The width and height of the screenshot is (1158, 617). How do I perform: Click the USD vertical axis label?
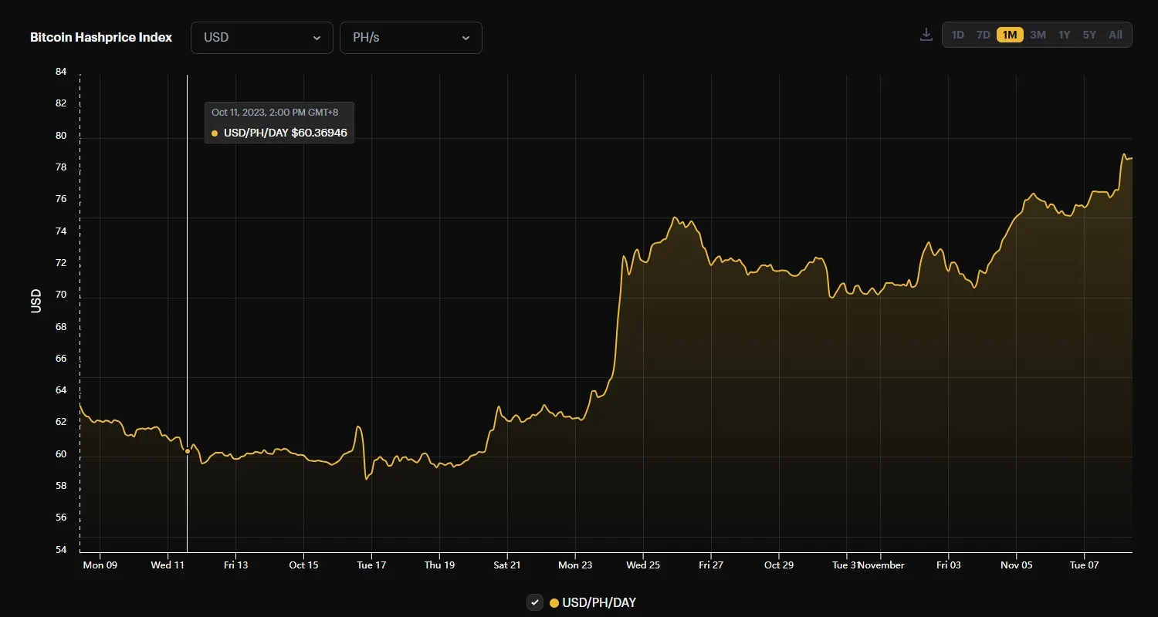tap(35, 302)
